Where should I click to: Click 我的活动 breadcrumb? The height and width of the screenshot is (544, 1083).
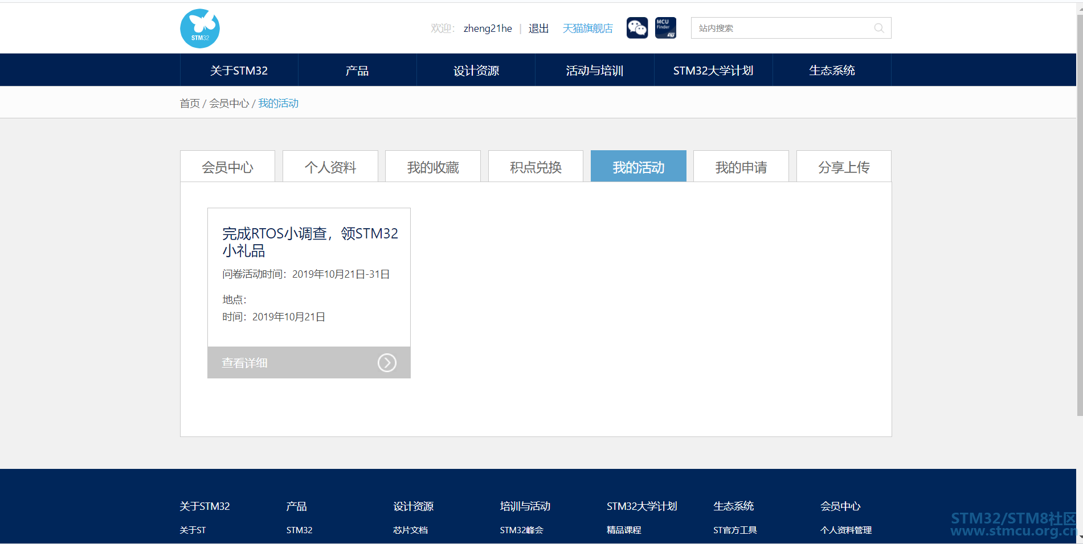coord(279,103)
